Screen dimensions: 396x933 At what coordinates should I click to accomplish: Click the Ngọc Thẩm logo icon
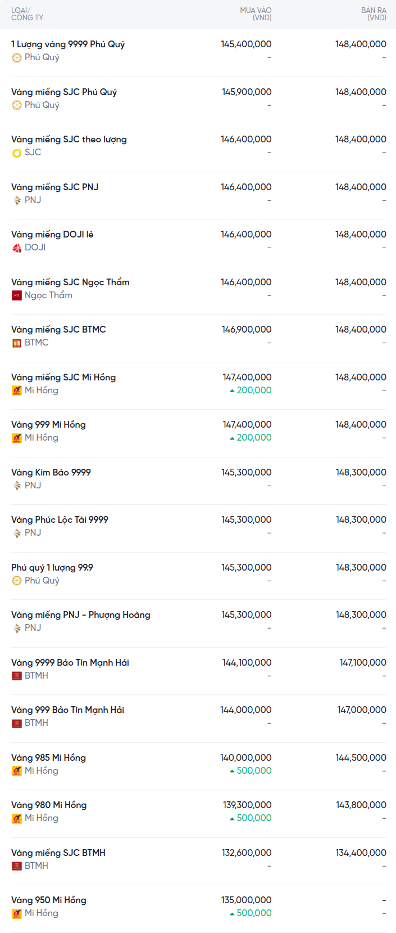pos(17,295)
